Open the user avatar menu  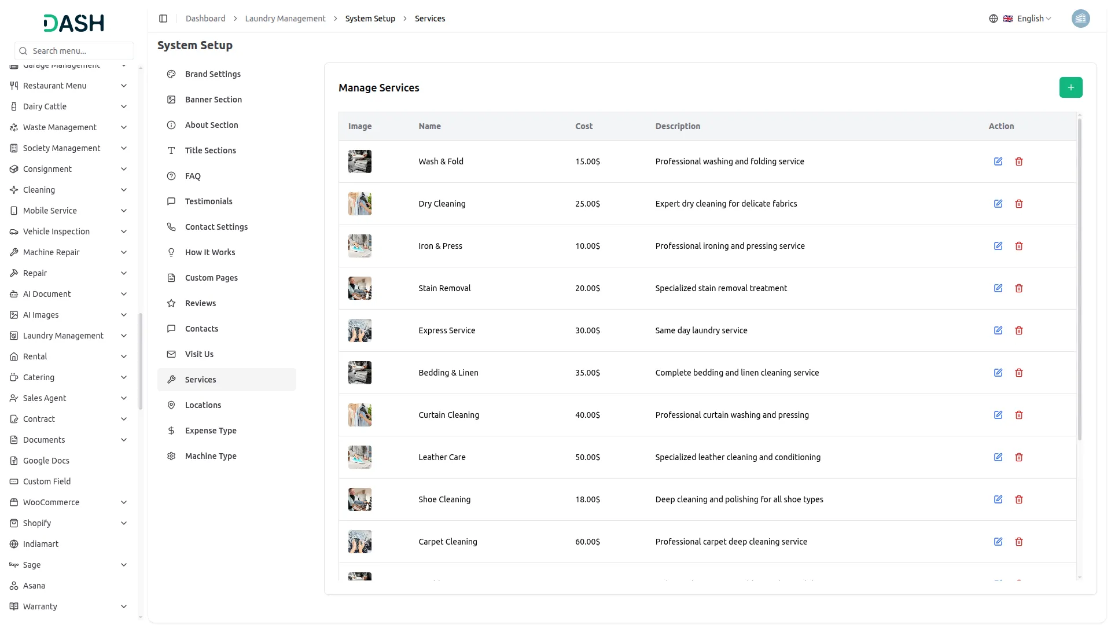coord(1080,19)
